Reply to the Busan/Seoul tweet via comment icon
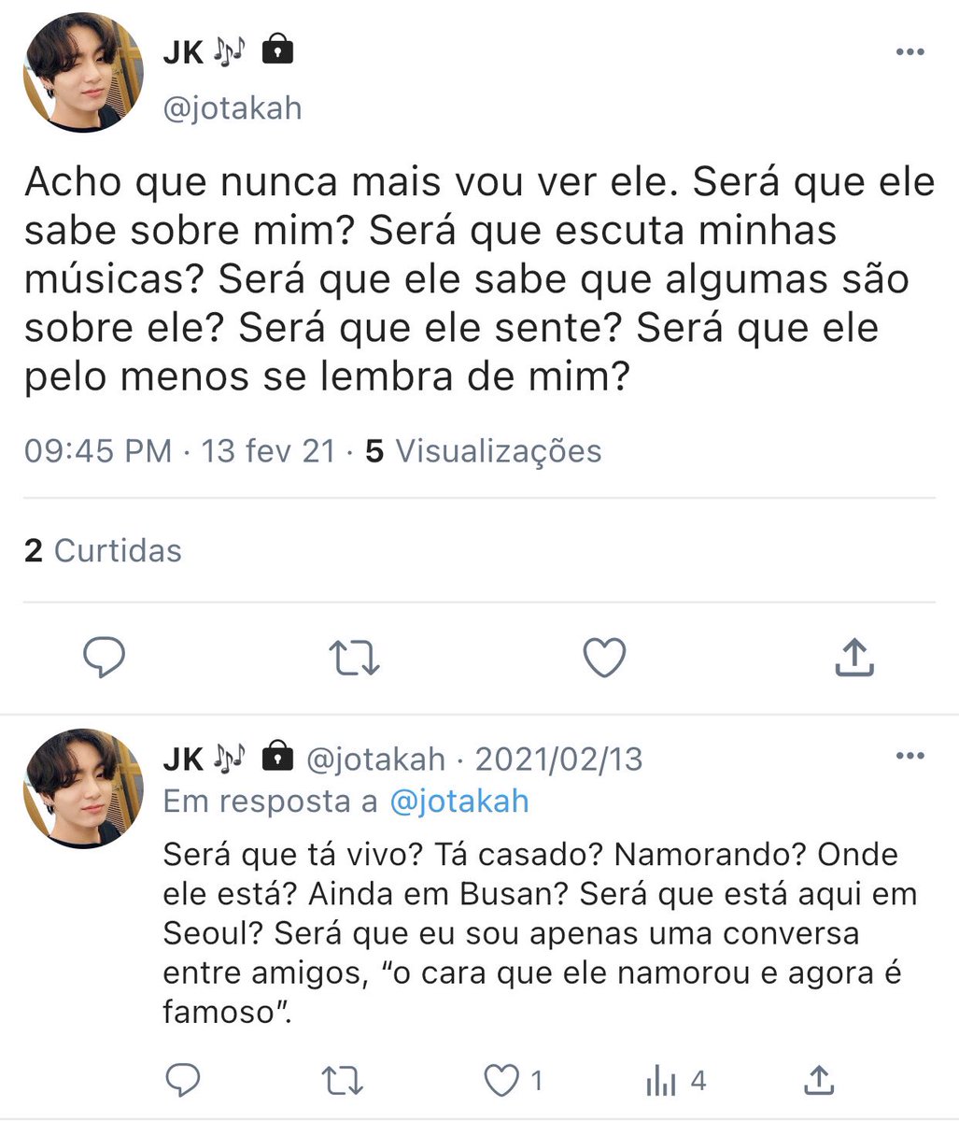The height and width of the screenshot is (1121, 959). (183, 1081)
